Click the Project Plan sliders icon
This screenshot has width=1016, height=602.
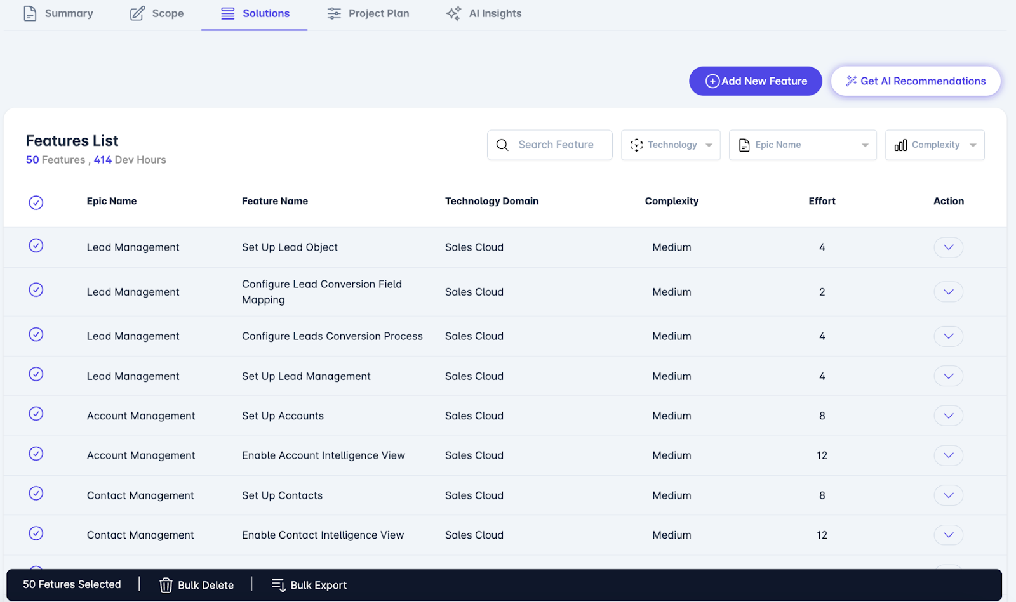click(x=334, y=13)
